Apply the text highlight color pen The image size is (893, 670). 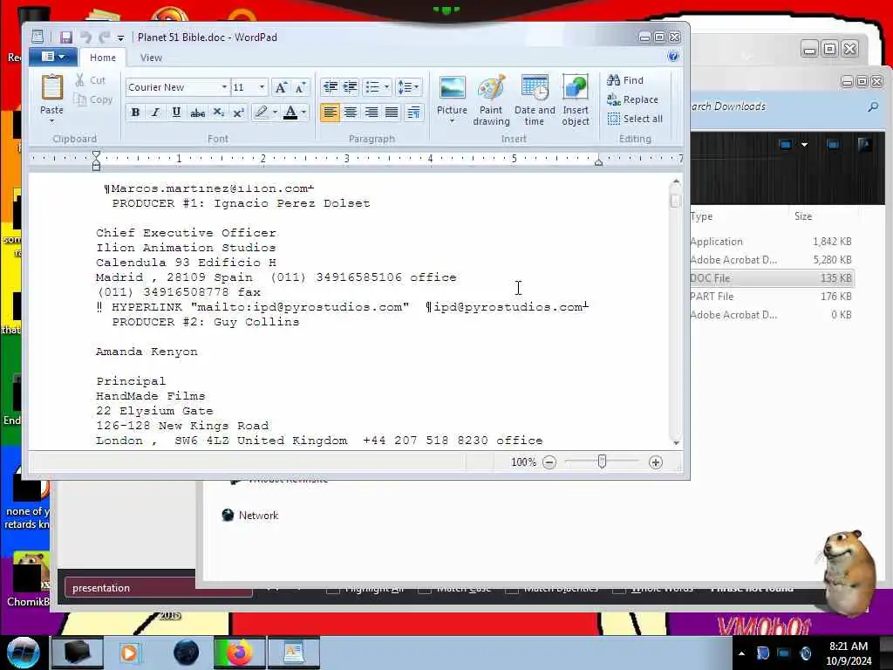point(261,113)
